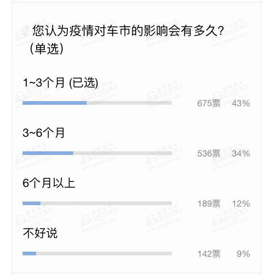This screenshot has width=273, height=276.
Task: Click the 43% percentage label
Action: pos(241,103)
